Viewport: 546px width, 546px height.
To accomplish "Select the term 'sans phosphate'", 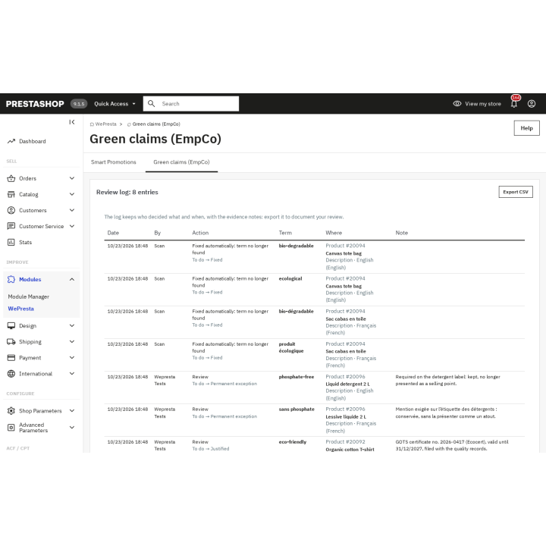I will coord(297,409).
